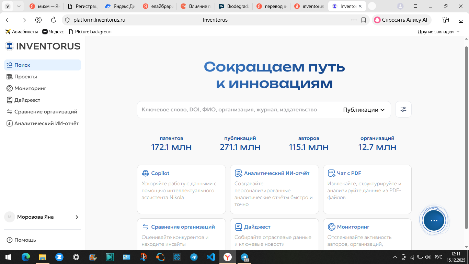Click the floating chat assistant bubble
Screen dimensions: 469x264
pyautogui.click(x=434, y=220)
